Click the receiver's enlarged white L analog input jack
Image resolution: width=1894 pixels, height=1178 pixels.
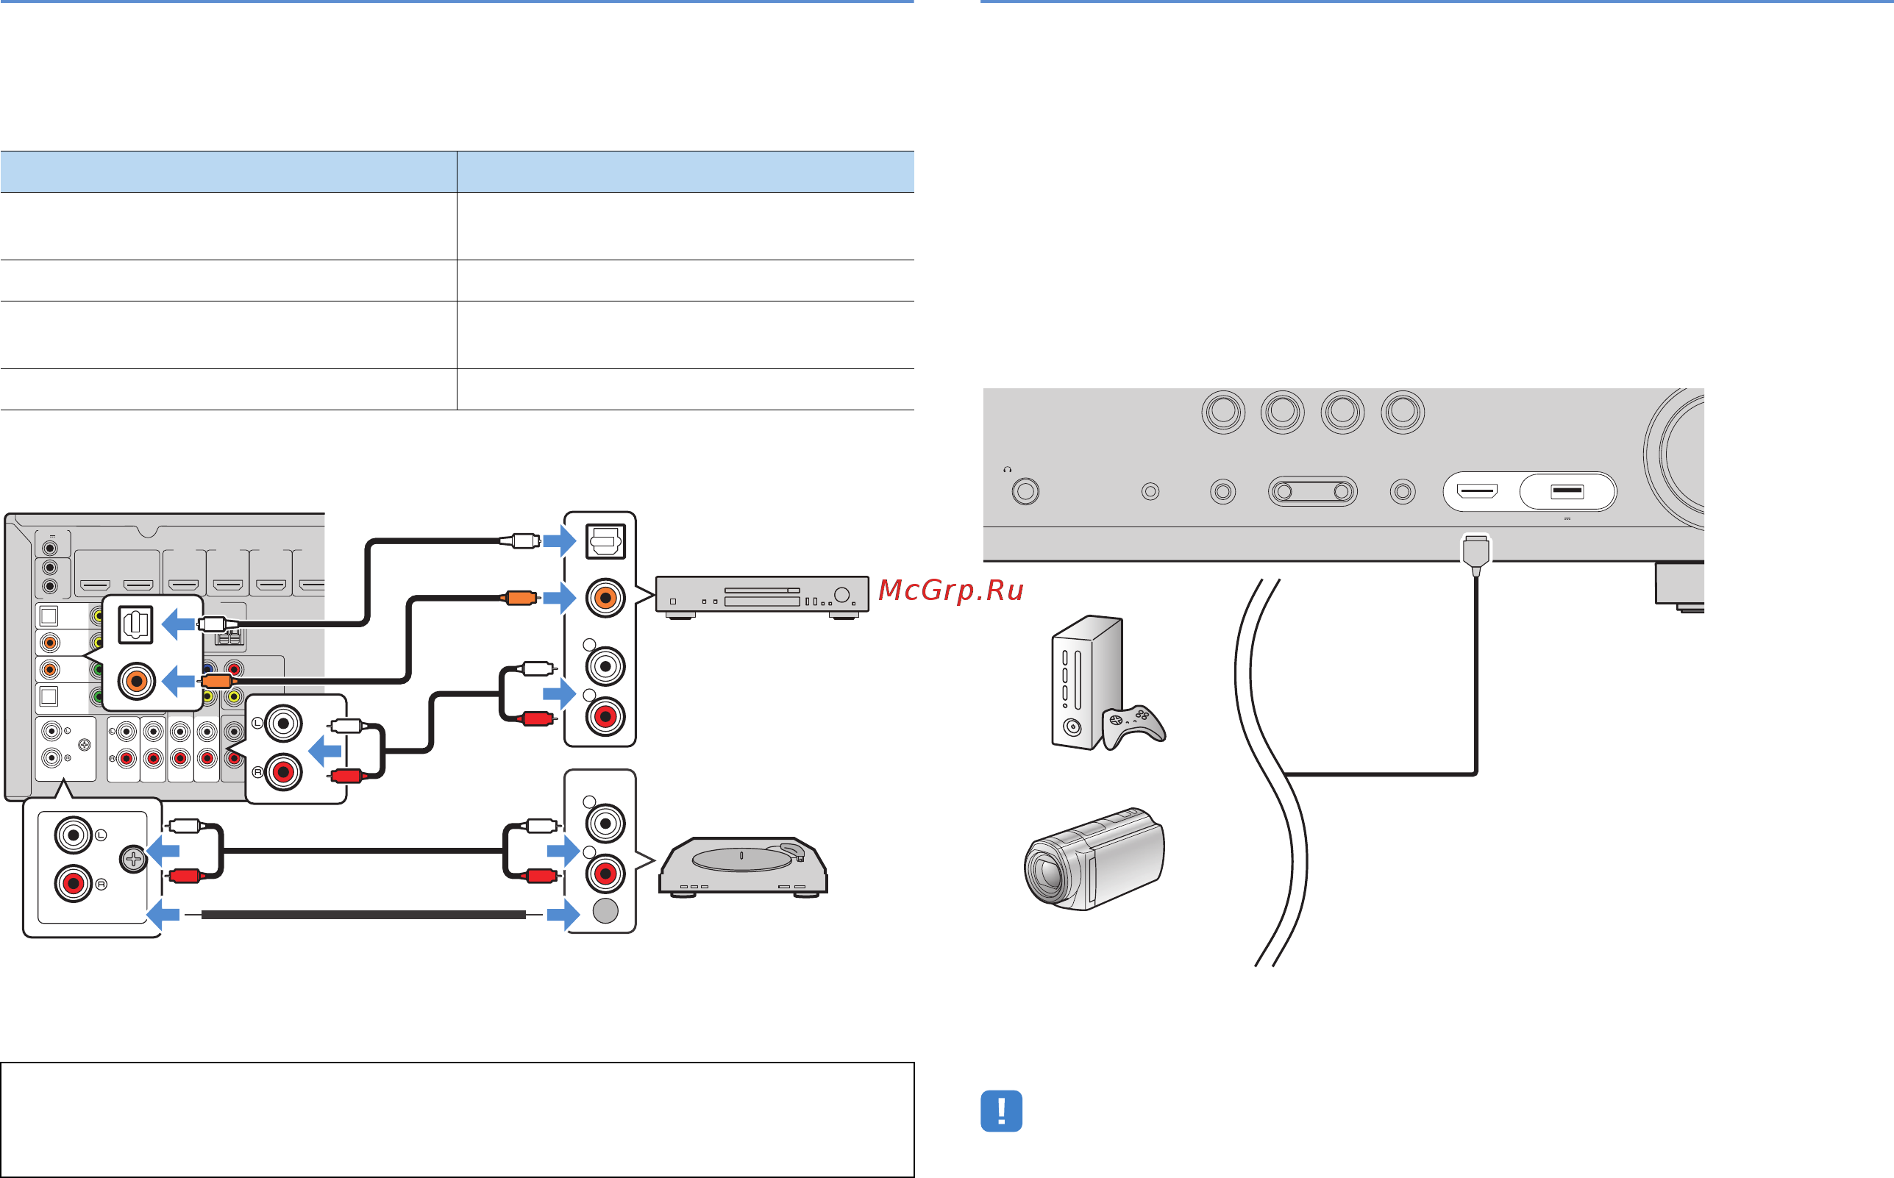[284, 724]
